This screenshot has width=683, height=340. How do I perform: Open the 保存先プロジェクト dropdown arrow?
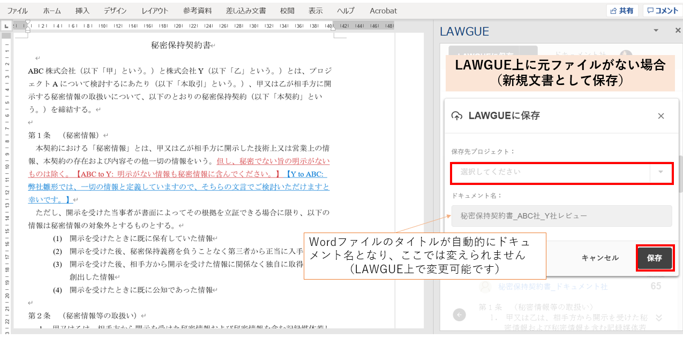coord(661,172)
